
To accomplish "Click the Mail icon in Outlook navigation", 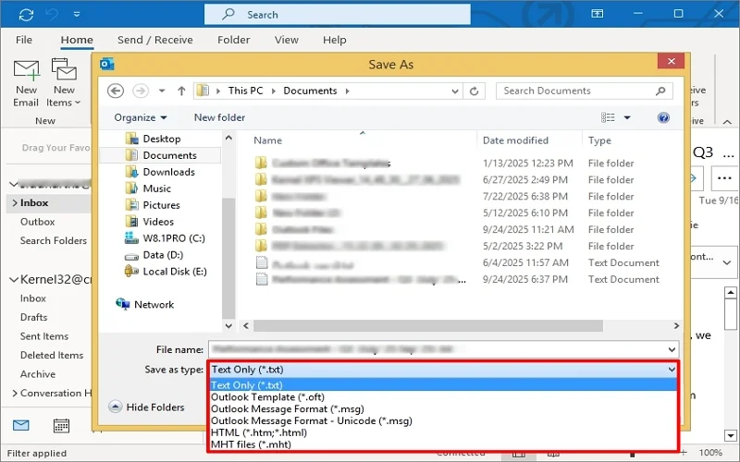I will (x=21, y=426).
